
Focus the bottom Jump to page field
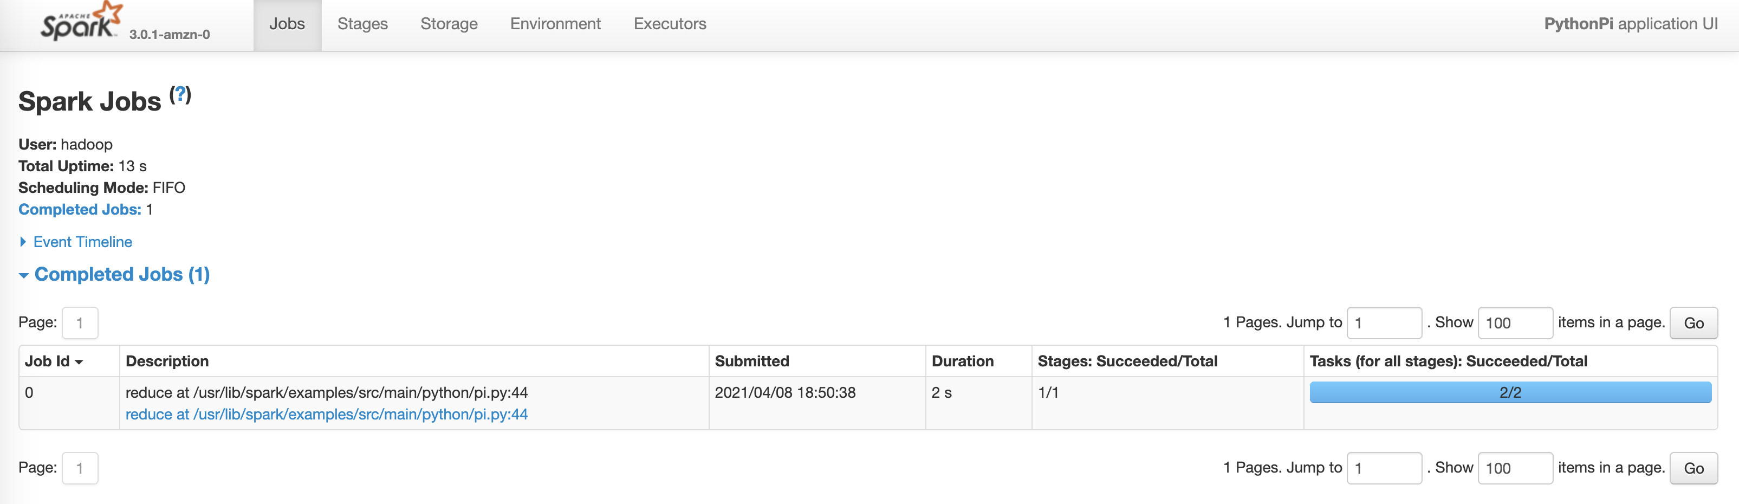[x=1384, y=468]
